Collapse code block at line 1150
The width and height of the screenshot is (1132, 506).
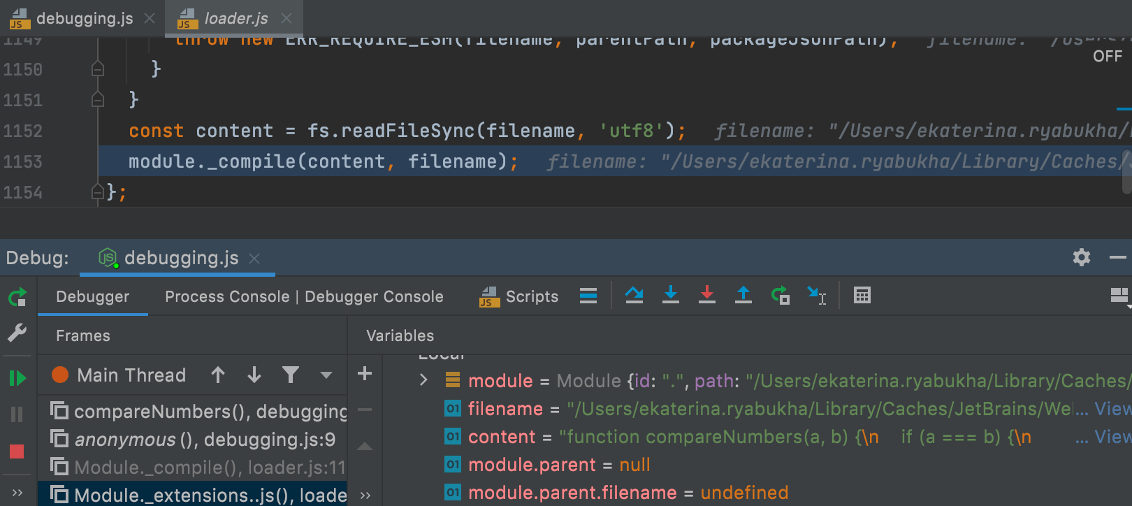coord(98,68)
